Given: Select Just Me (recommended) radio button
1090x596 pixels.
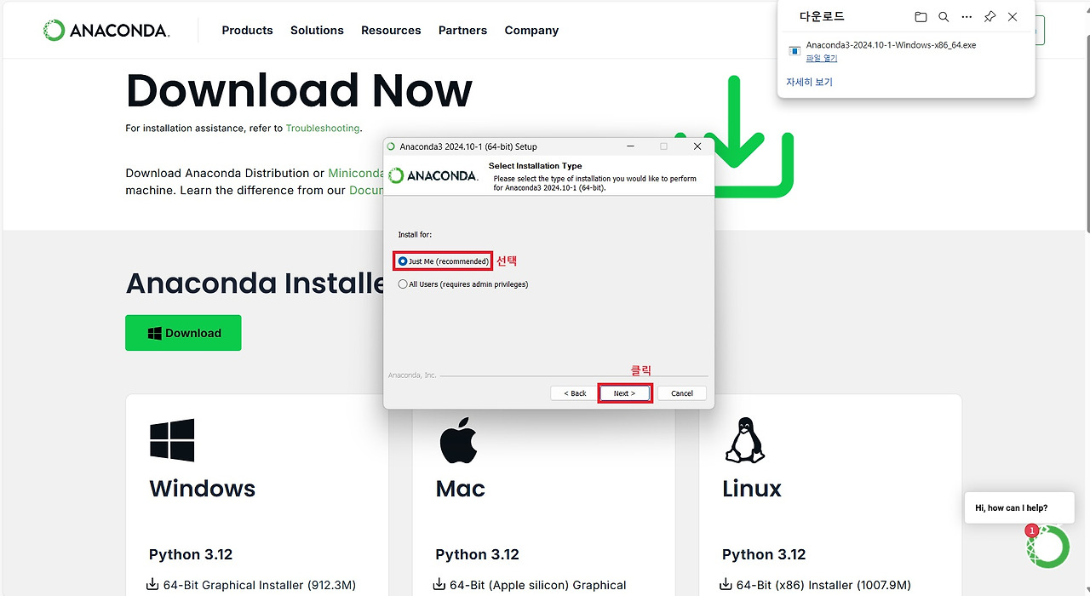Looking at the screenshot, I should 403,261.
